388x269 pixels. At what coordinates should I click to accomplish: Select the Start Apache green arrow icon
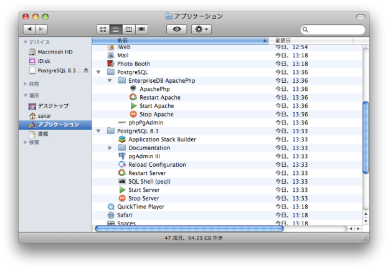point(133,106)
